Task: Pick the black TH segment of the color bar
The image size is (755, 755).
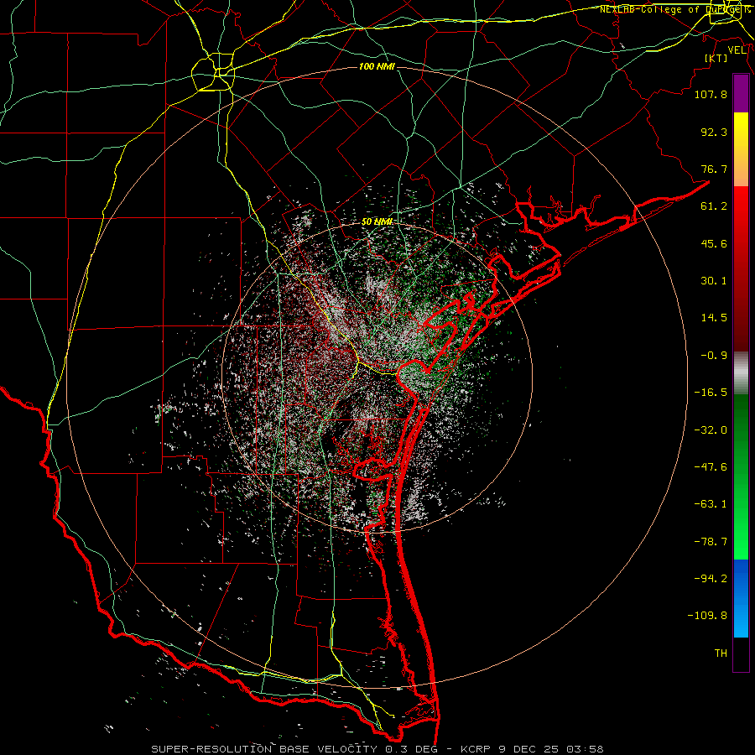Action: (x=741, y=653)
